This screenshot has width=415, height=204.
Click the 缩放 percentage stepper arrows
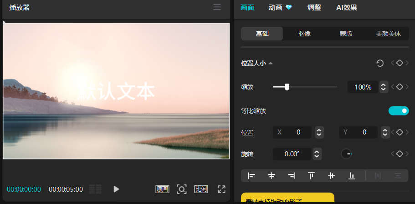(x=384, y=87)
